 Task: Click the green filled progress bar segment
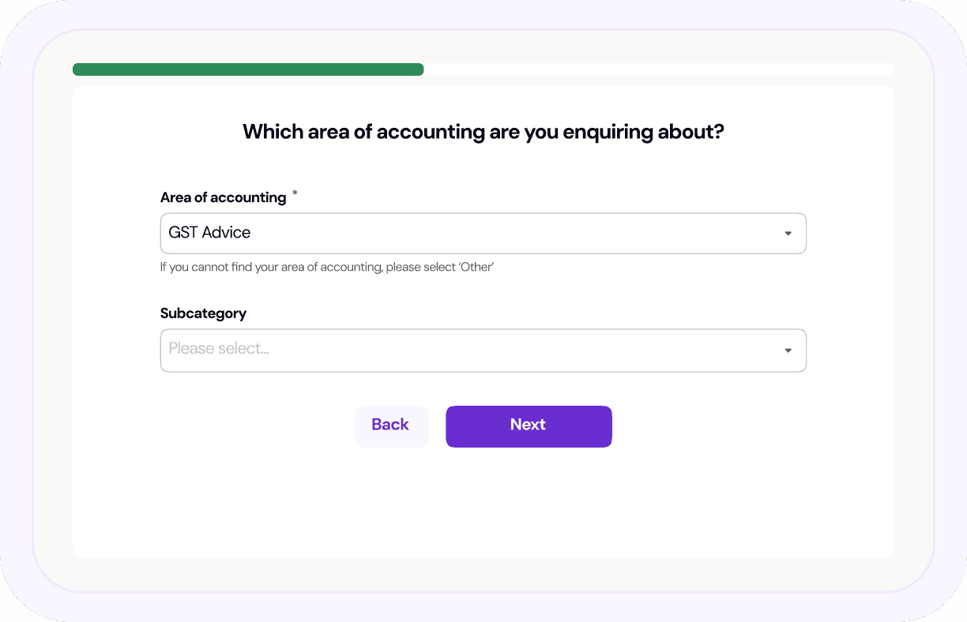(x=248, y=69)
